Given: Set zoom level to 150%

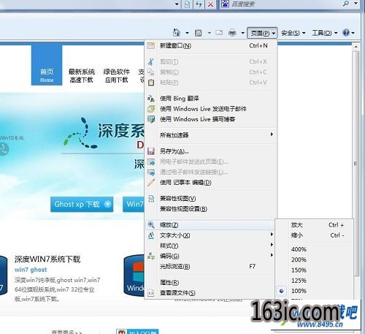Looking at the screenshot, I should (x=315, y=270).
